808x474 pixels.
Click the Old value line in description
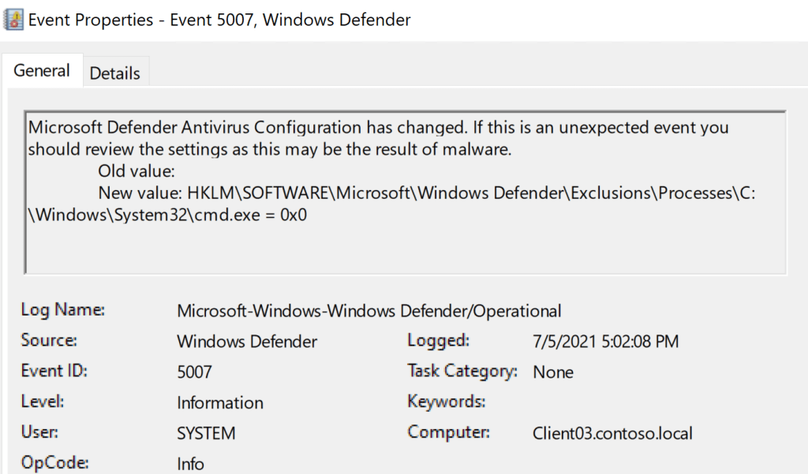[x=136, y=170]
